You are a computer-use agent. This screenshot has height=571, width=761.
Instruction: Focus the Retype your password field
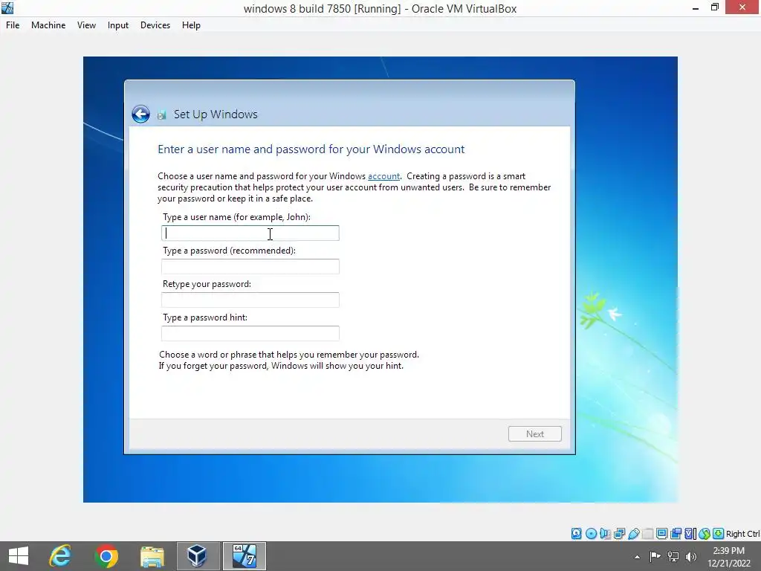point(250,300)
